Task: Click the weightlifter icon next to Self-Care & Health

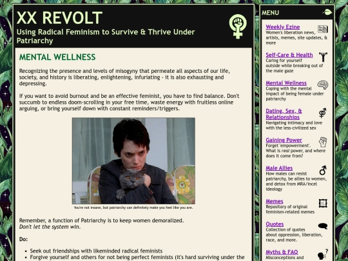Action: 323,57
